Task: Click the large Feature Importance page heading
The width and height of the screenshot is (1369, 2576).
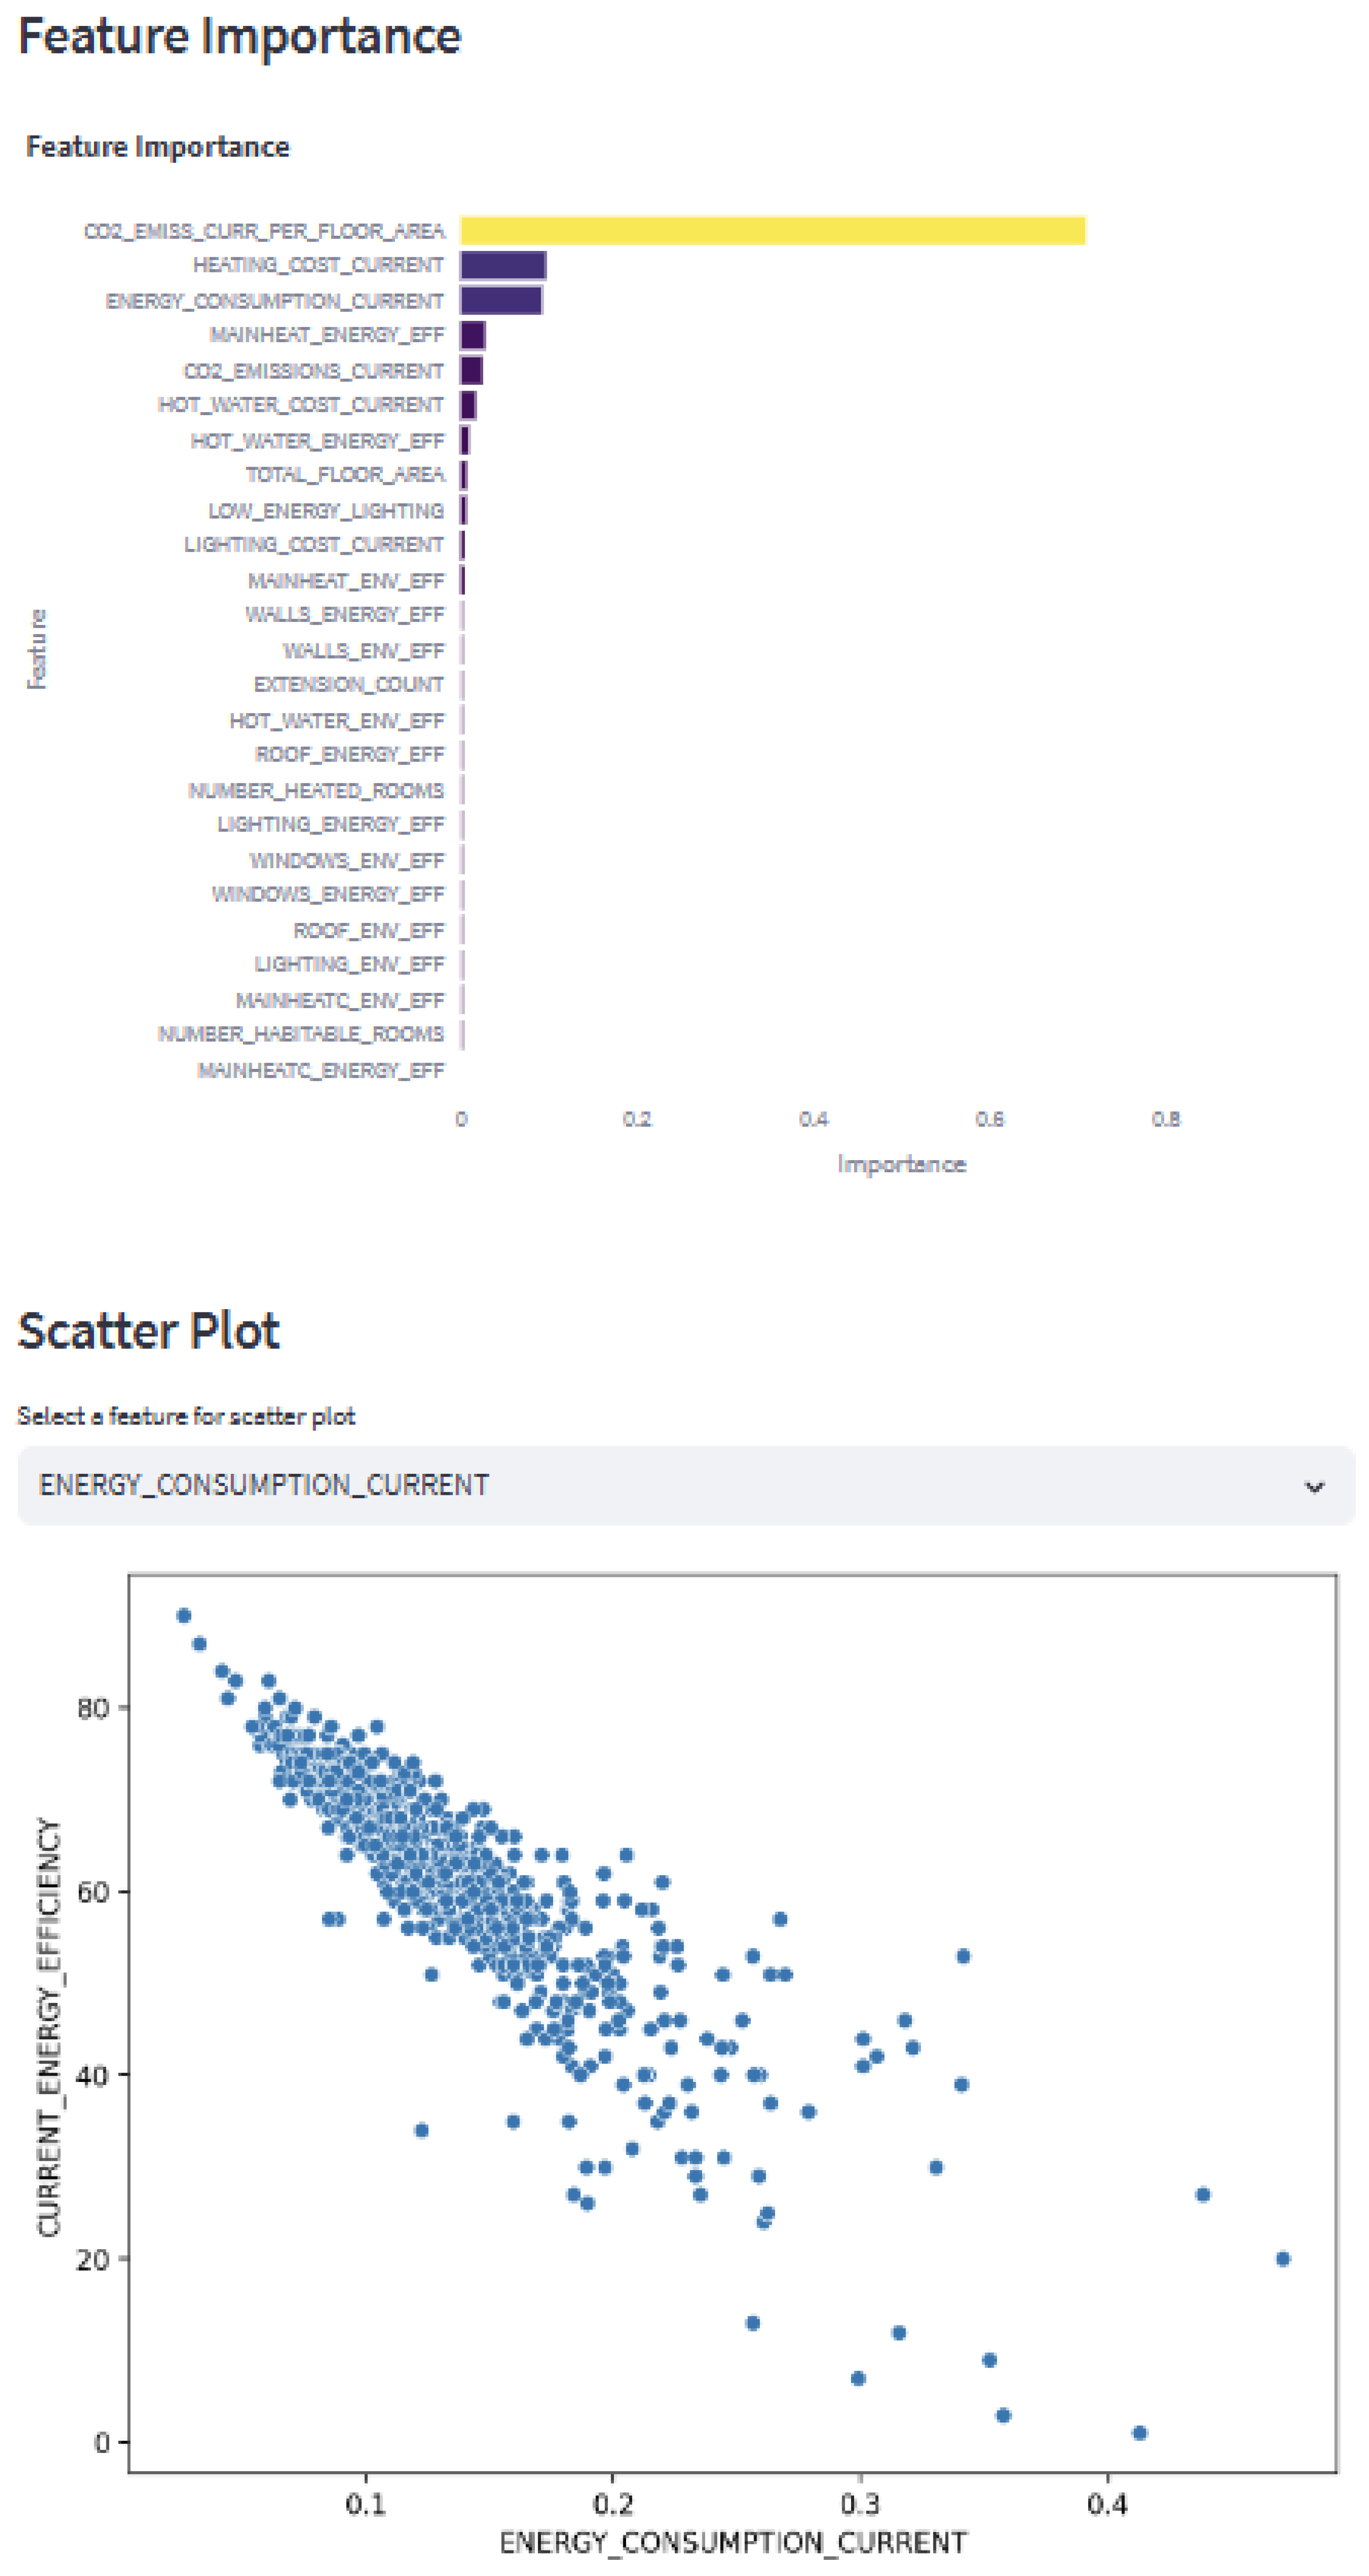Action: [240, 36]
